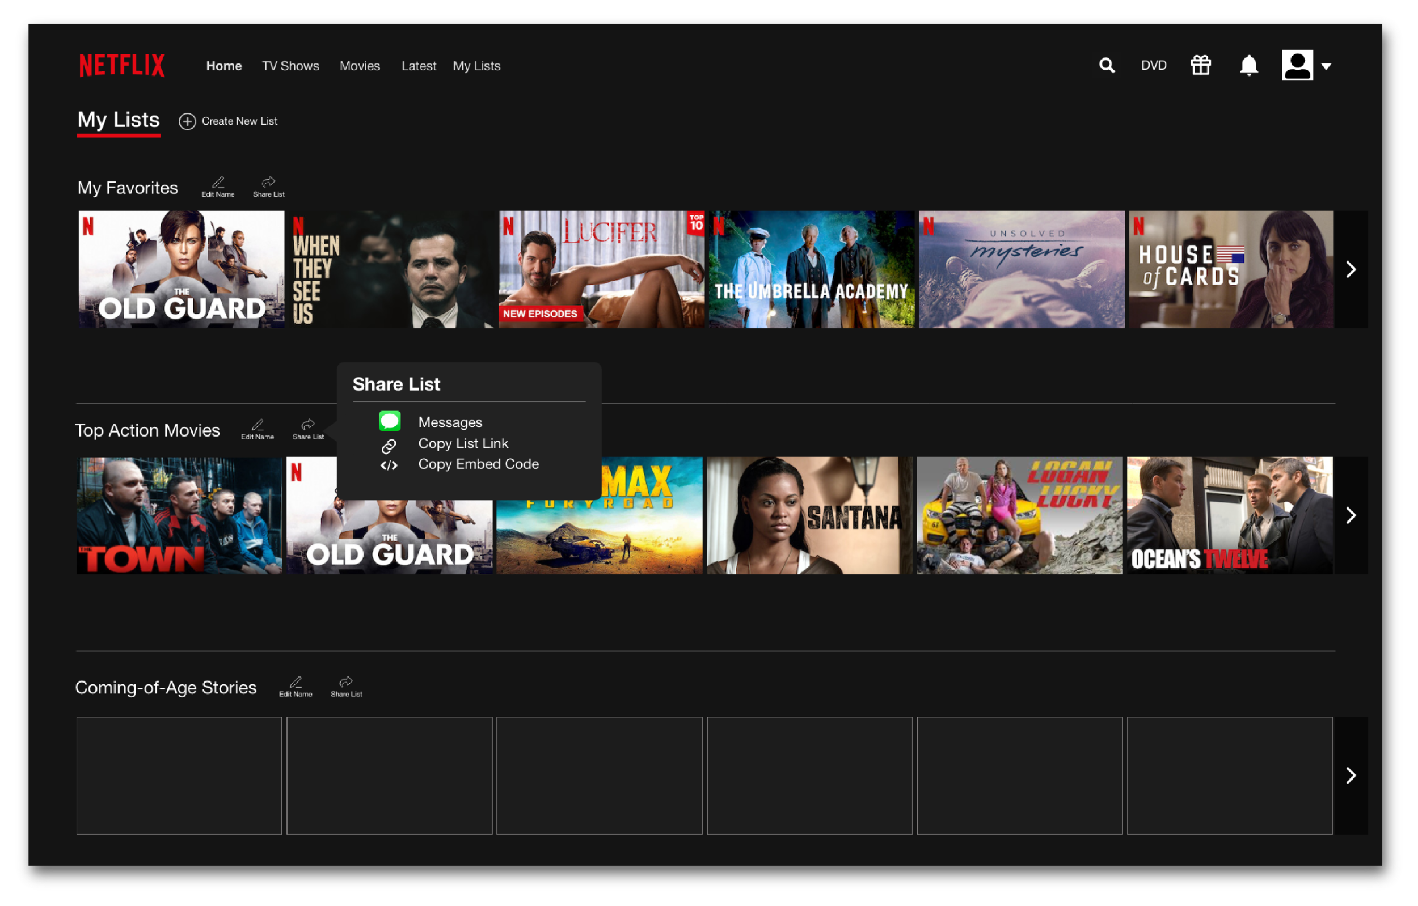
Task: Open The Old Guard in My Favorites
Action: [181, 270]
